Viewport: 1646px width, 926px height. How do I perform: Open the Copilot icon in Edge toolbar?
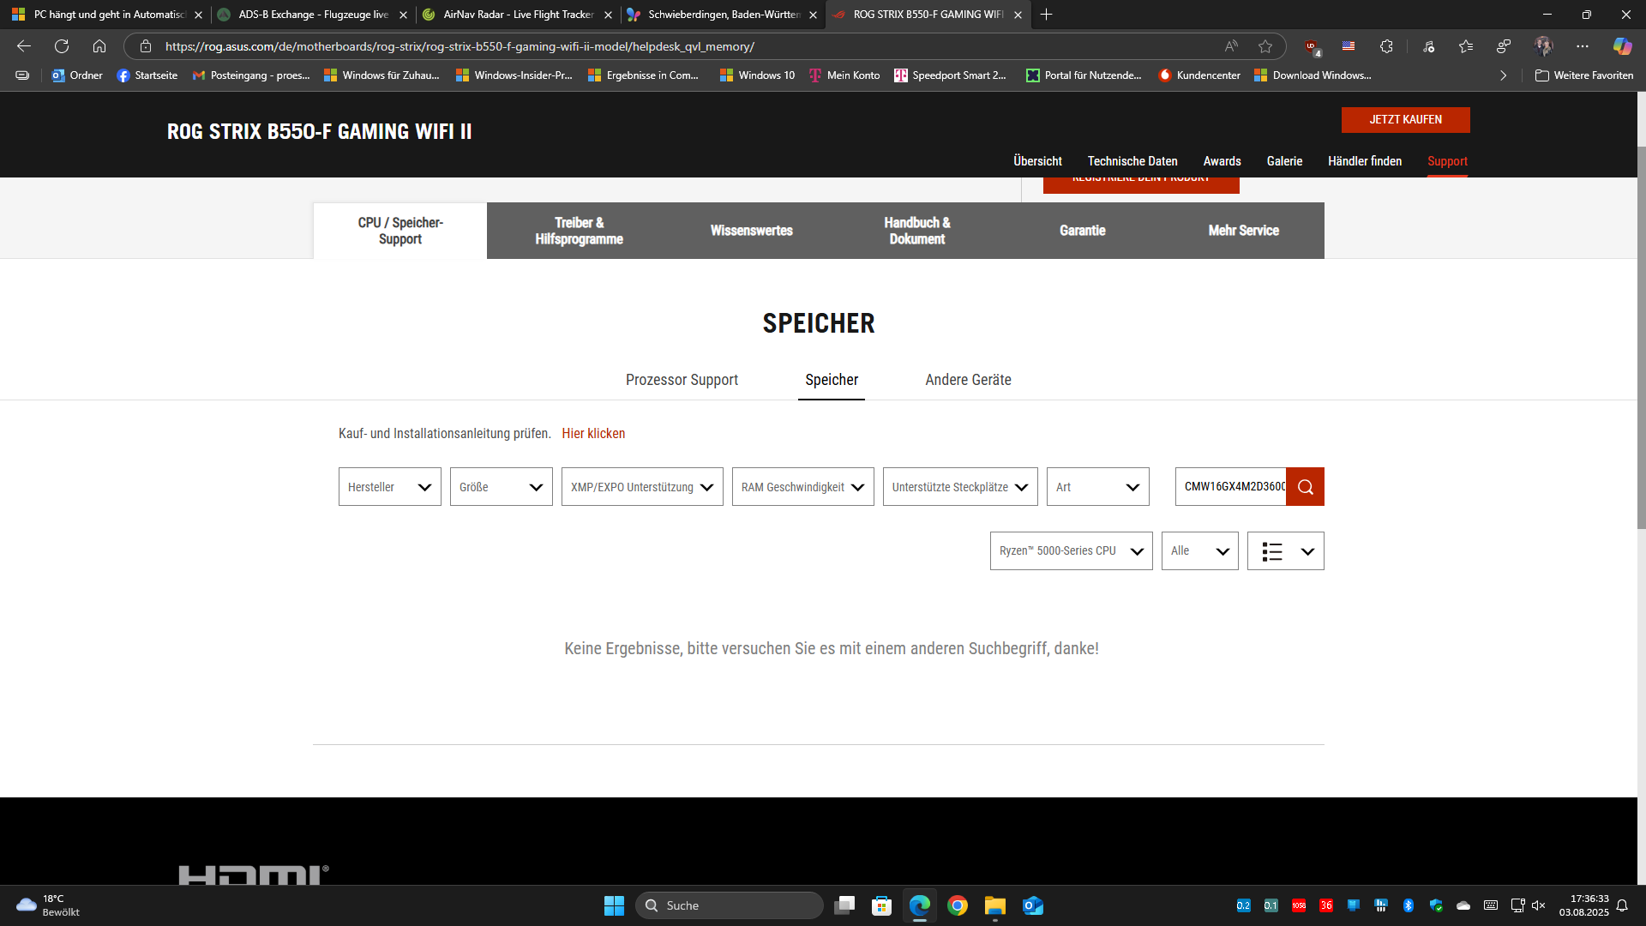point(1622,46)
